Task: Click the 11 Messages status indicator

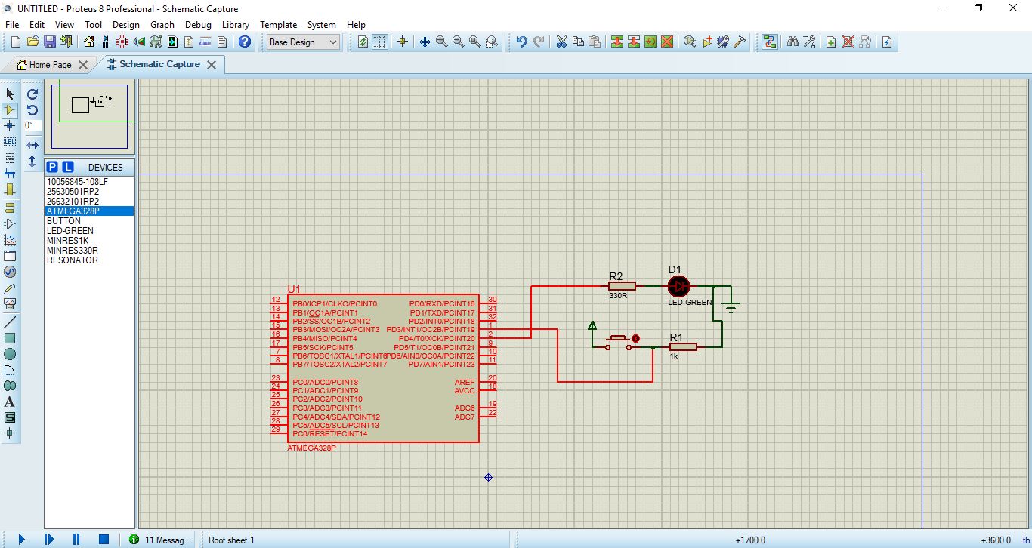Action: pyautogui.click(x=160, y=540)
